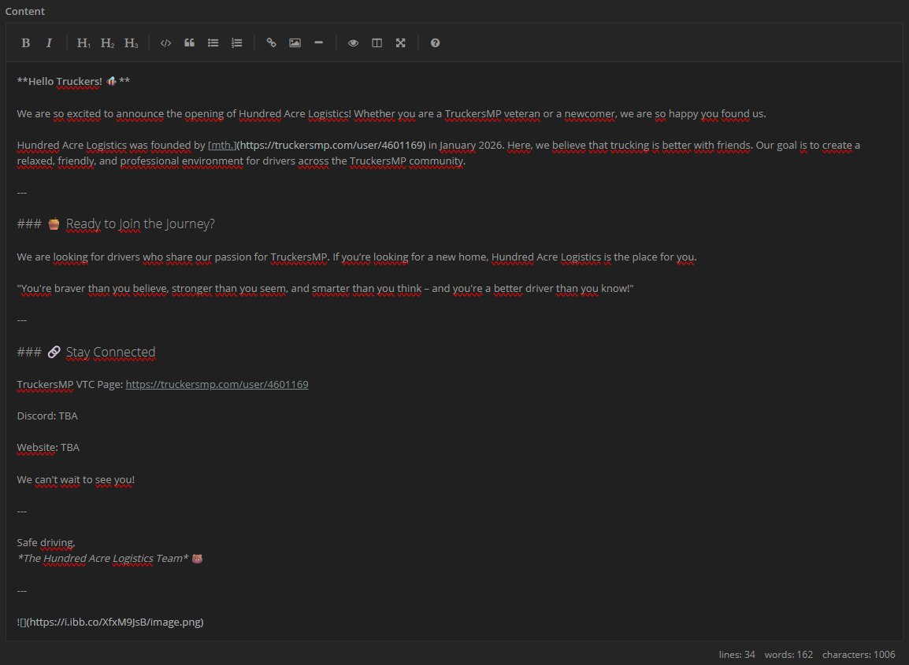Add a blockquote using the quote icon
This screenshot has width=909, height=665.
coord(190,42)
